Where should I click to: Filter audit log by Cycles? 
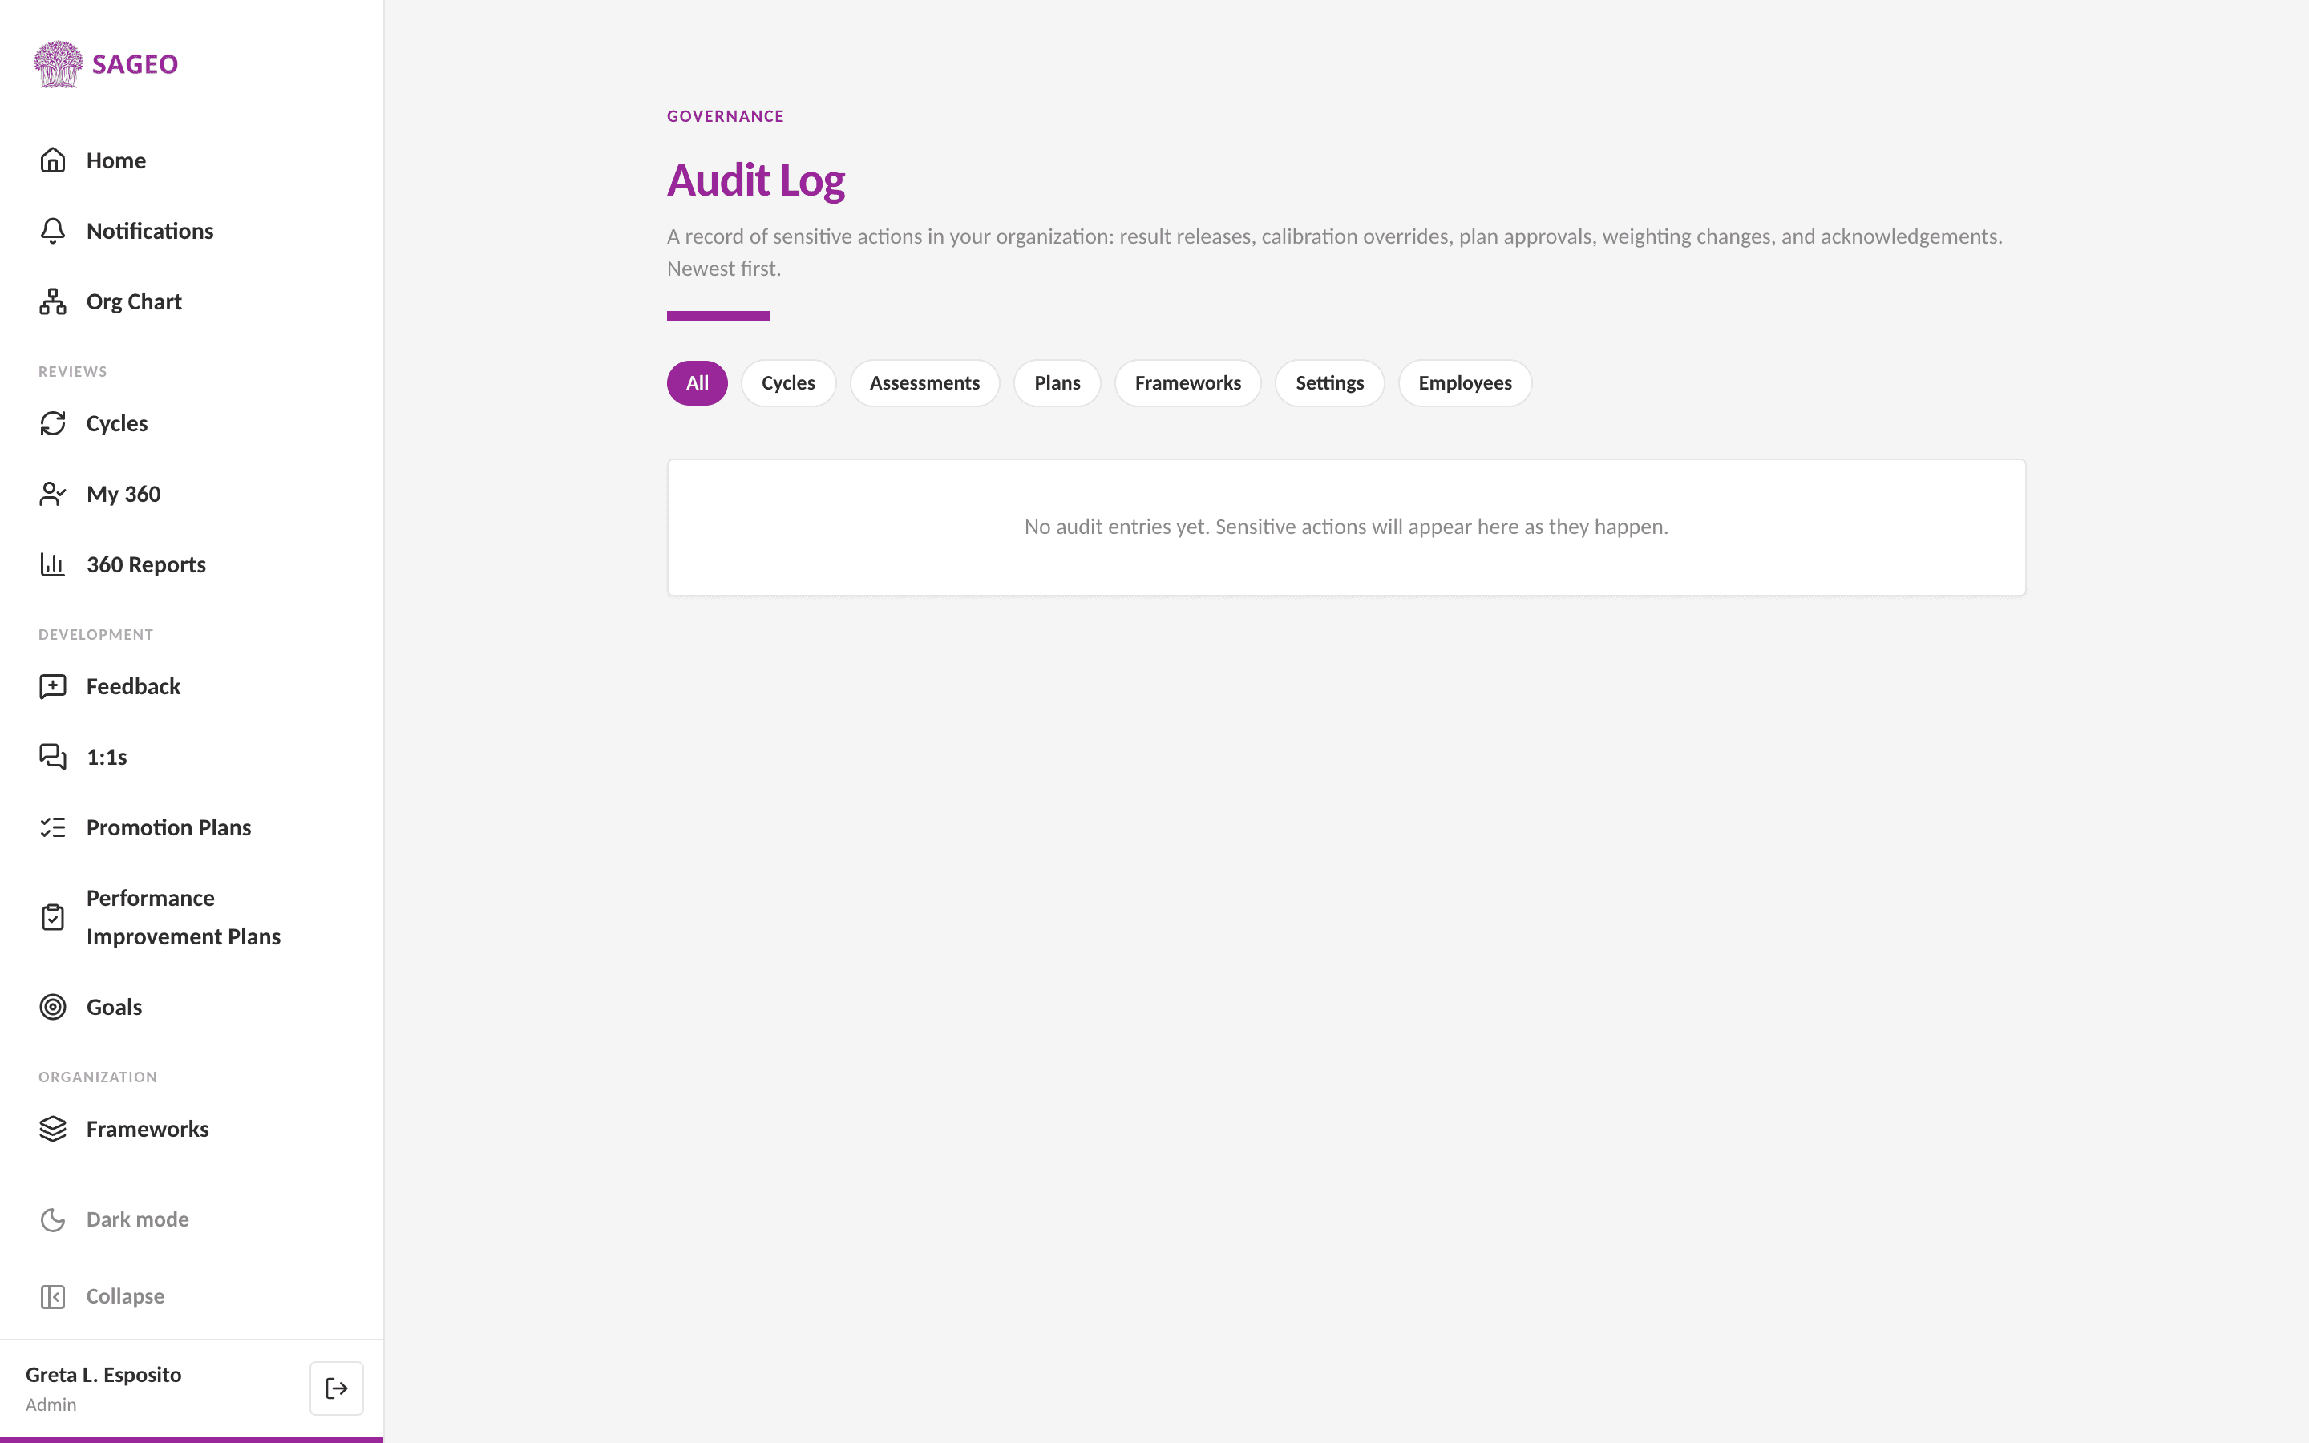point(788,384)
